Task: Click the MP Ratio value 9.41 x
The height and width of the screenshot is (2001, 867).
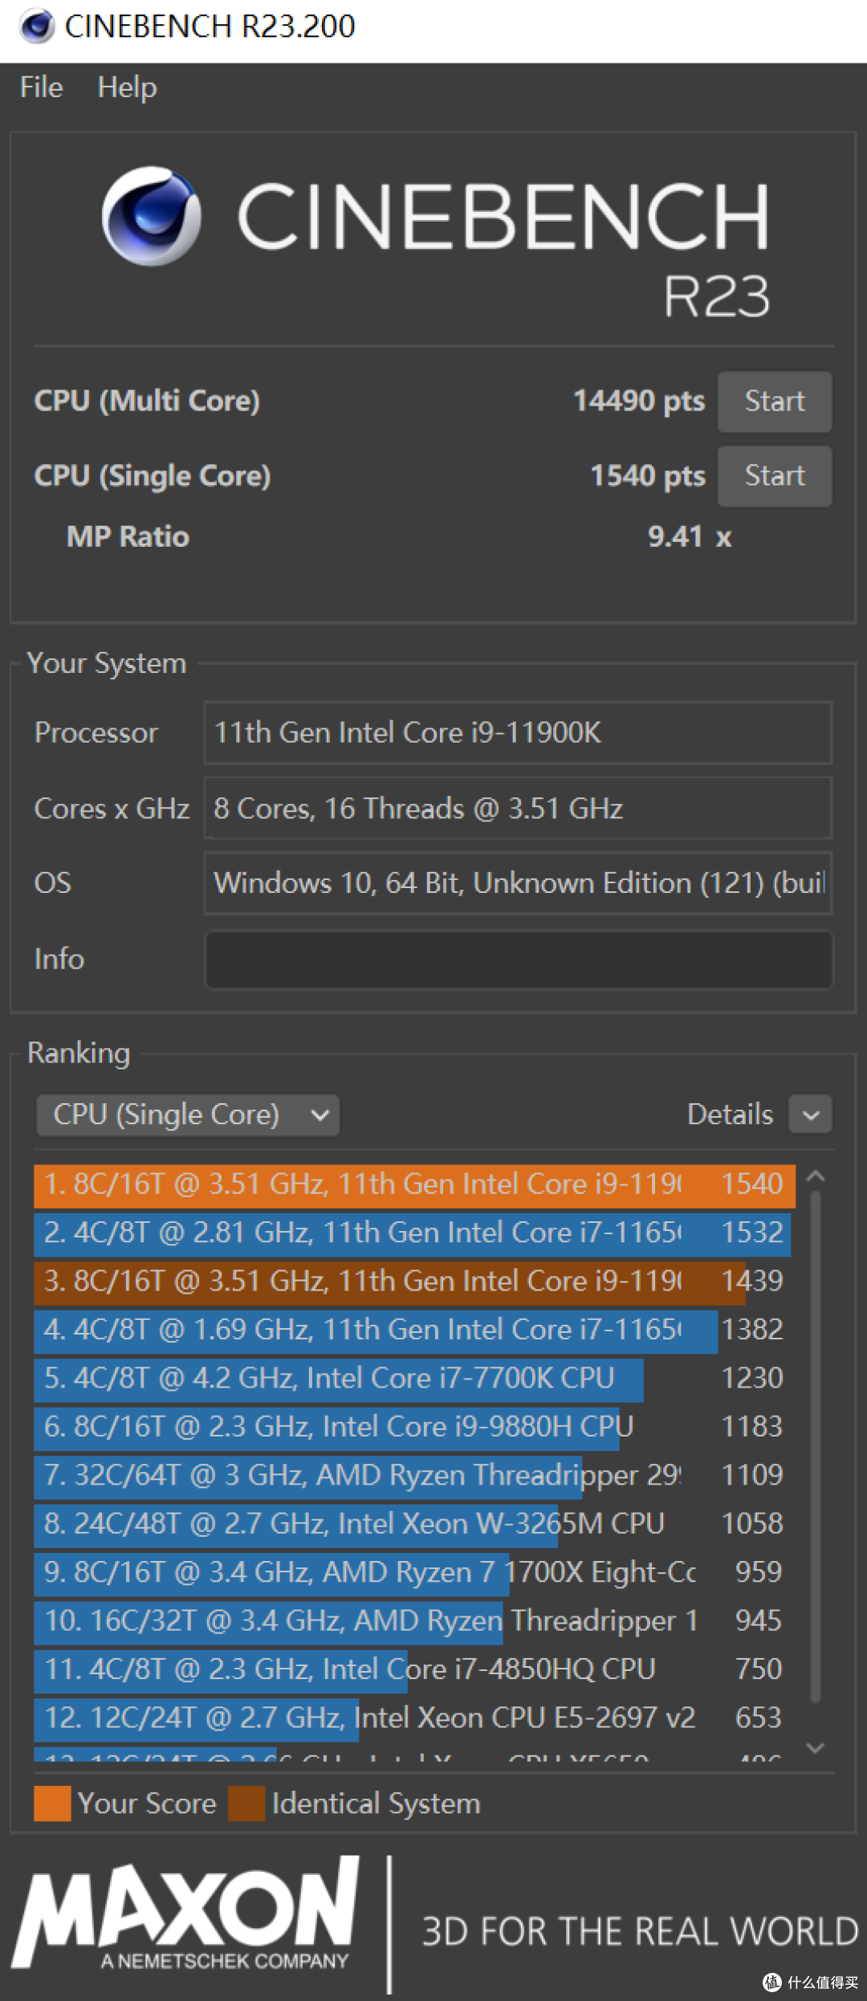Action: pyautogui.click(x=690, y=536)
